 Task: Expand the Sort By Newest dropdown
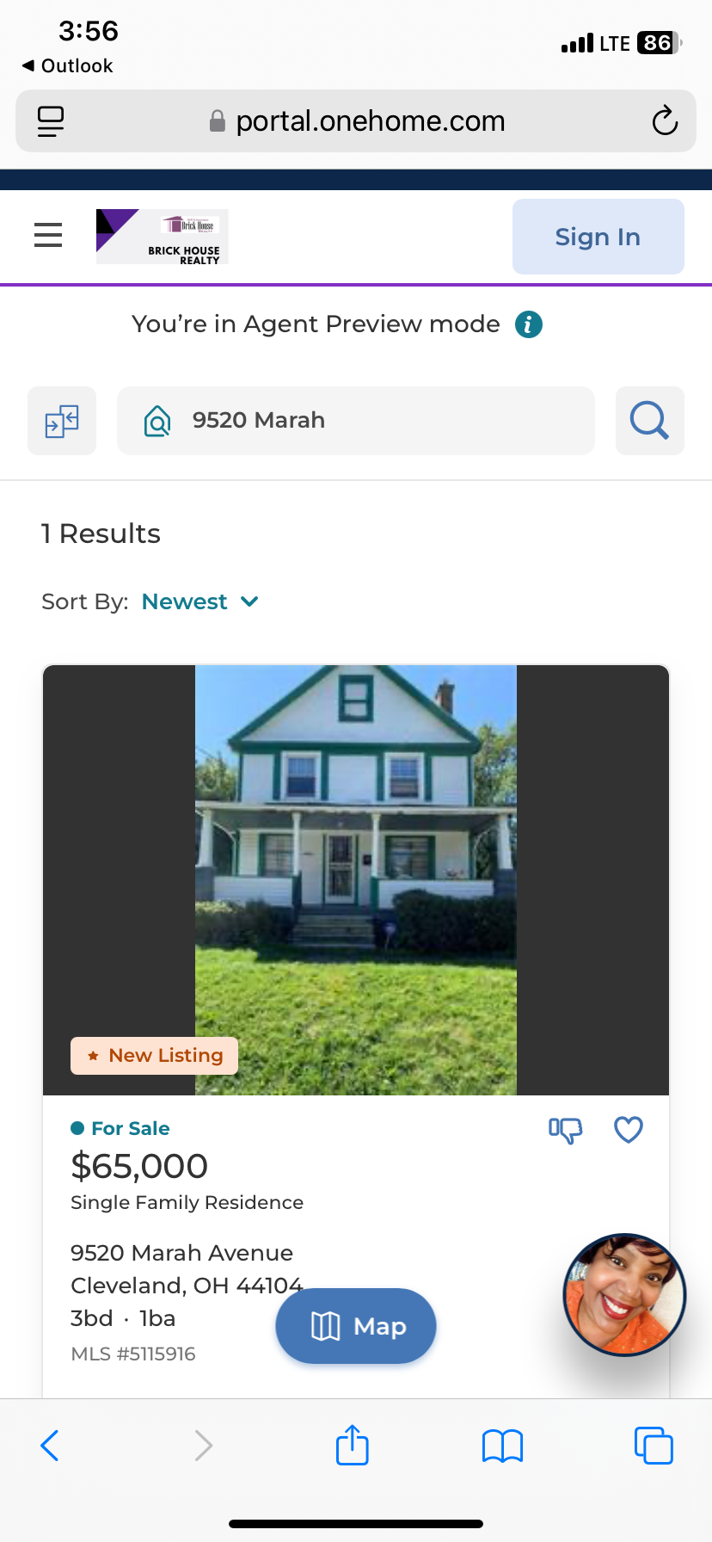click(199, 601)
